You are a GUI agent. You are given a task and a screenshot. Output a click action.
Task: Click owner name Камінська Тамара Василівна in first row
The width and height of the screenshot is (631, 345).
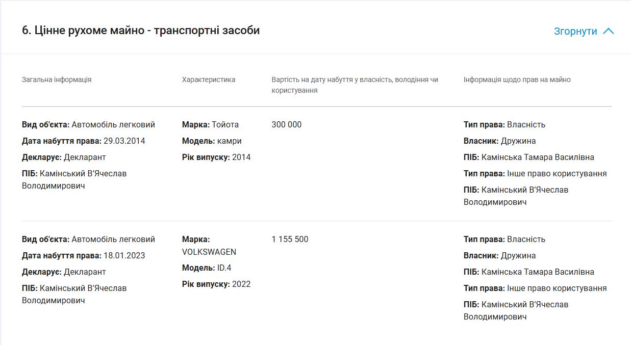(538, 157)
